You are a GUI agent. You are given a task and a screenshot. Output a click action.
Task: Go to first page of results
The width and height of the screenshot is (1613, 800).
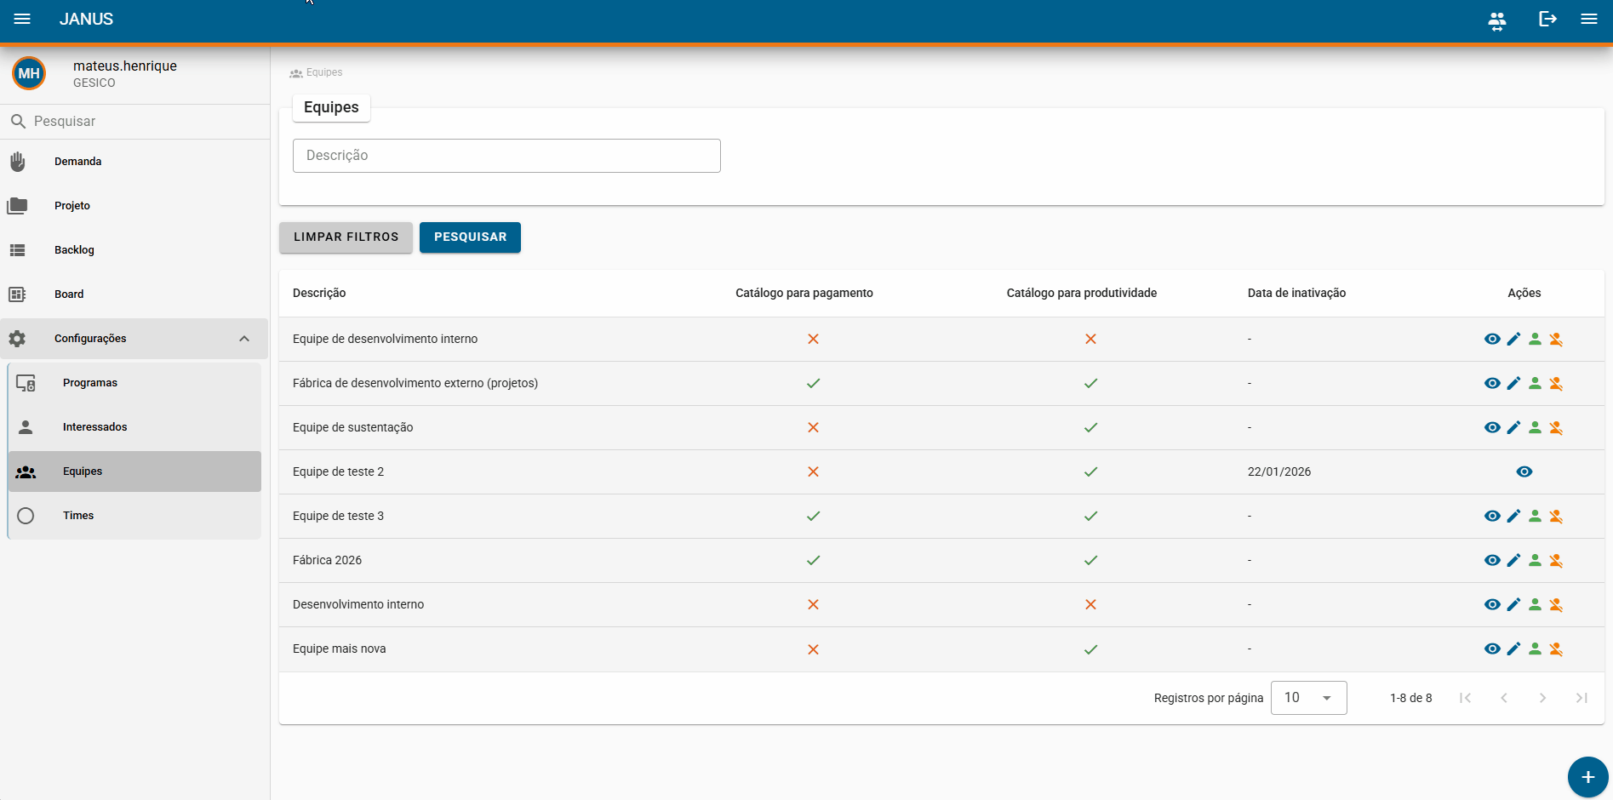click(x=1465, y=698)
